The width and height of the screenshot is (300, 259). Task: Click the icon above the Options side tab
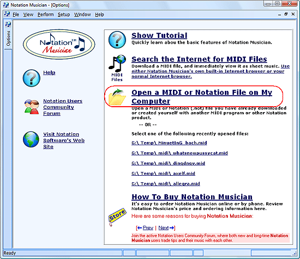(8, 24)
